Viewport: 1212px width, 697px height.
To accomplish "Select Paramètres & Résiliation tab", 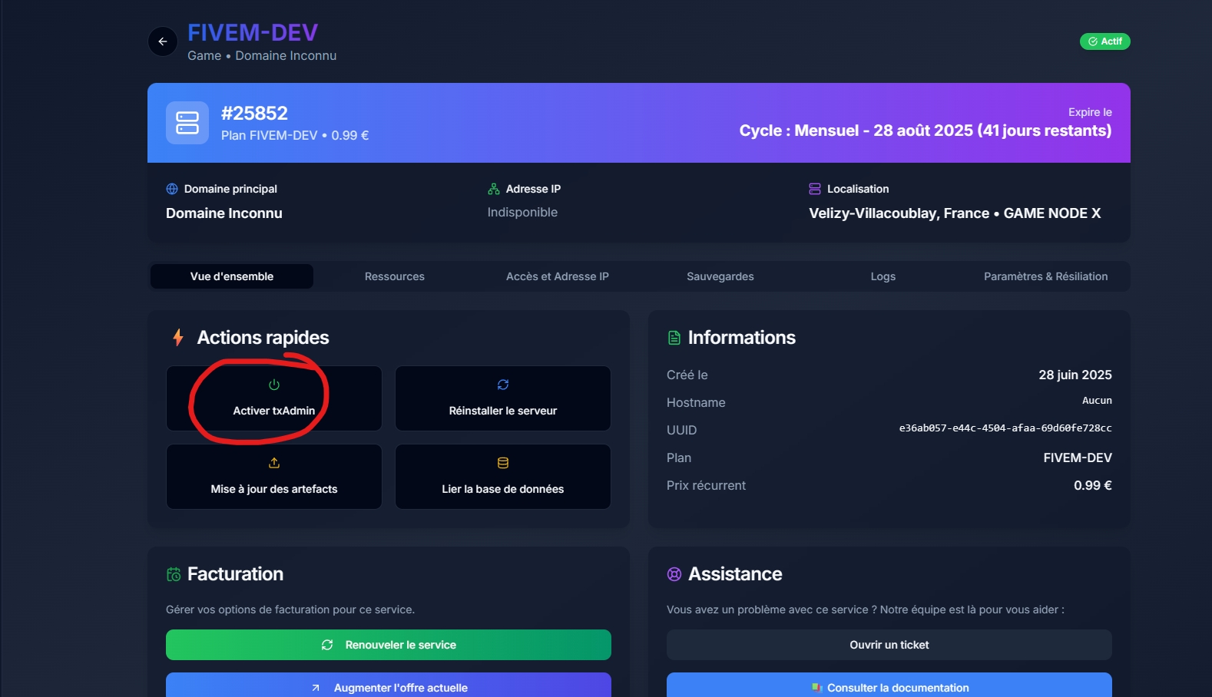I will click(x=1045, y=276).
